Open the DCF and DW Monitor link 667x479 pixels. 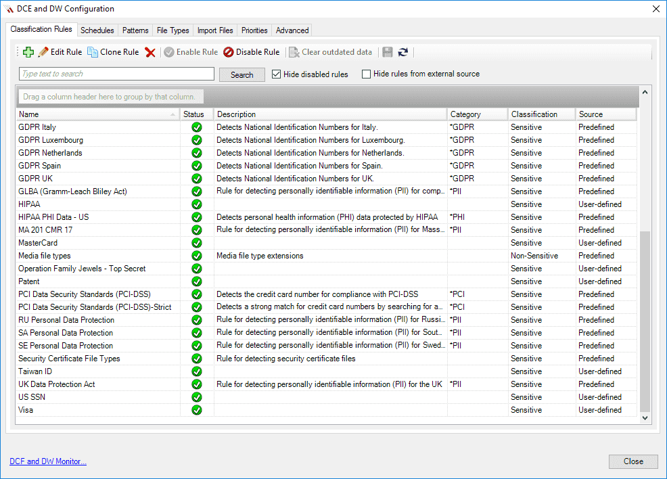(48, 461)
